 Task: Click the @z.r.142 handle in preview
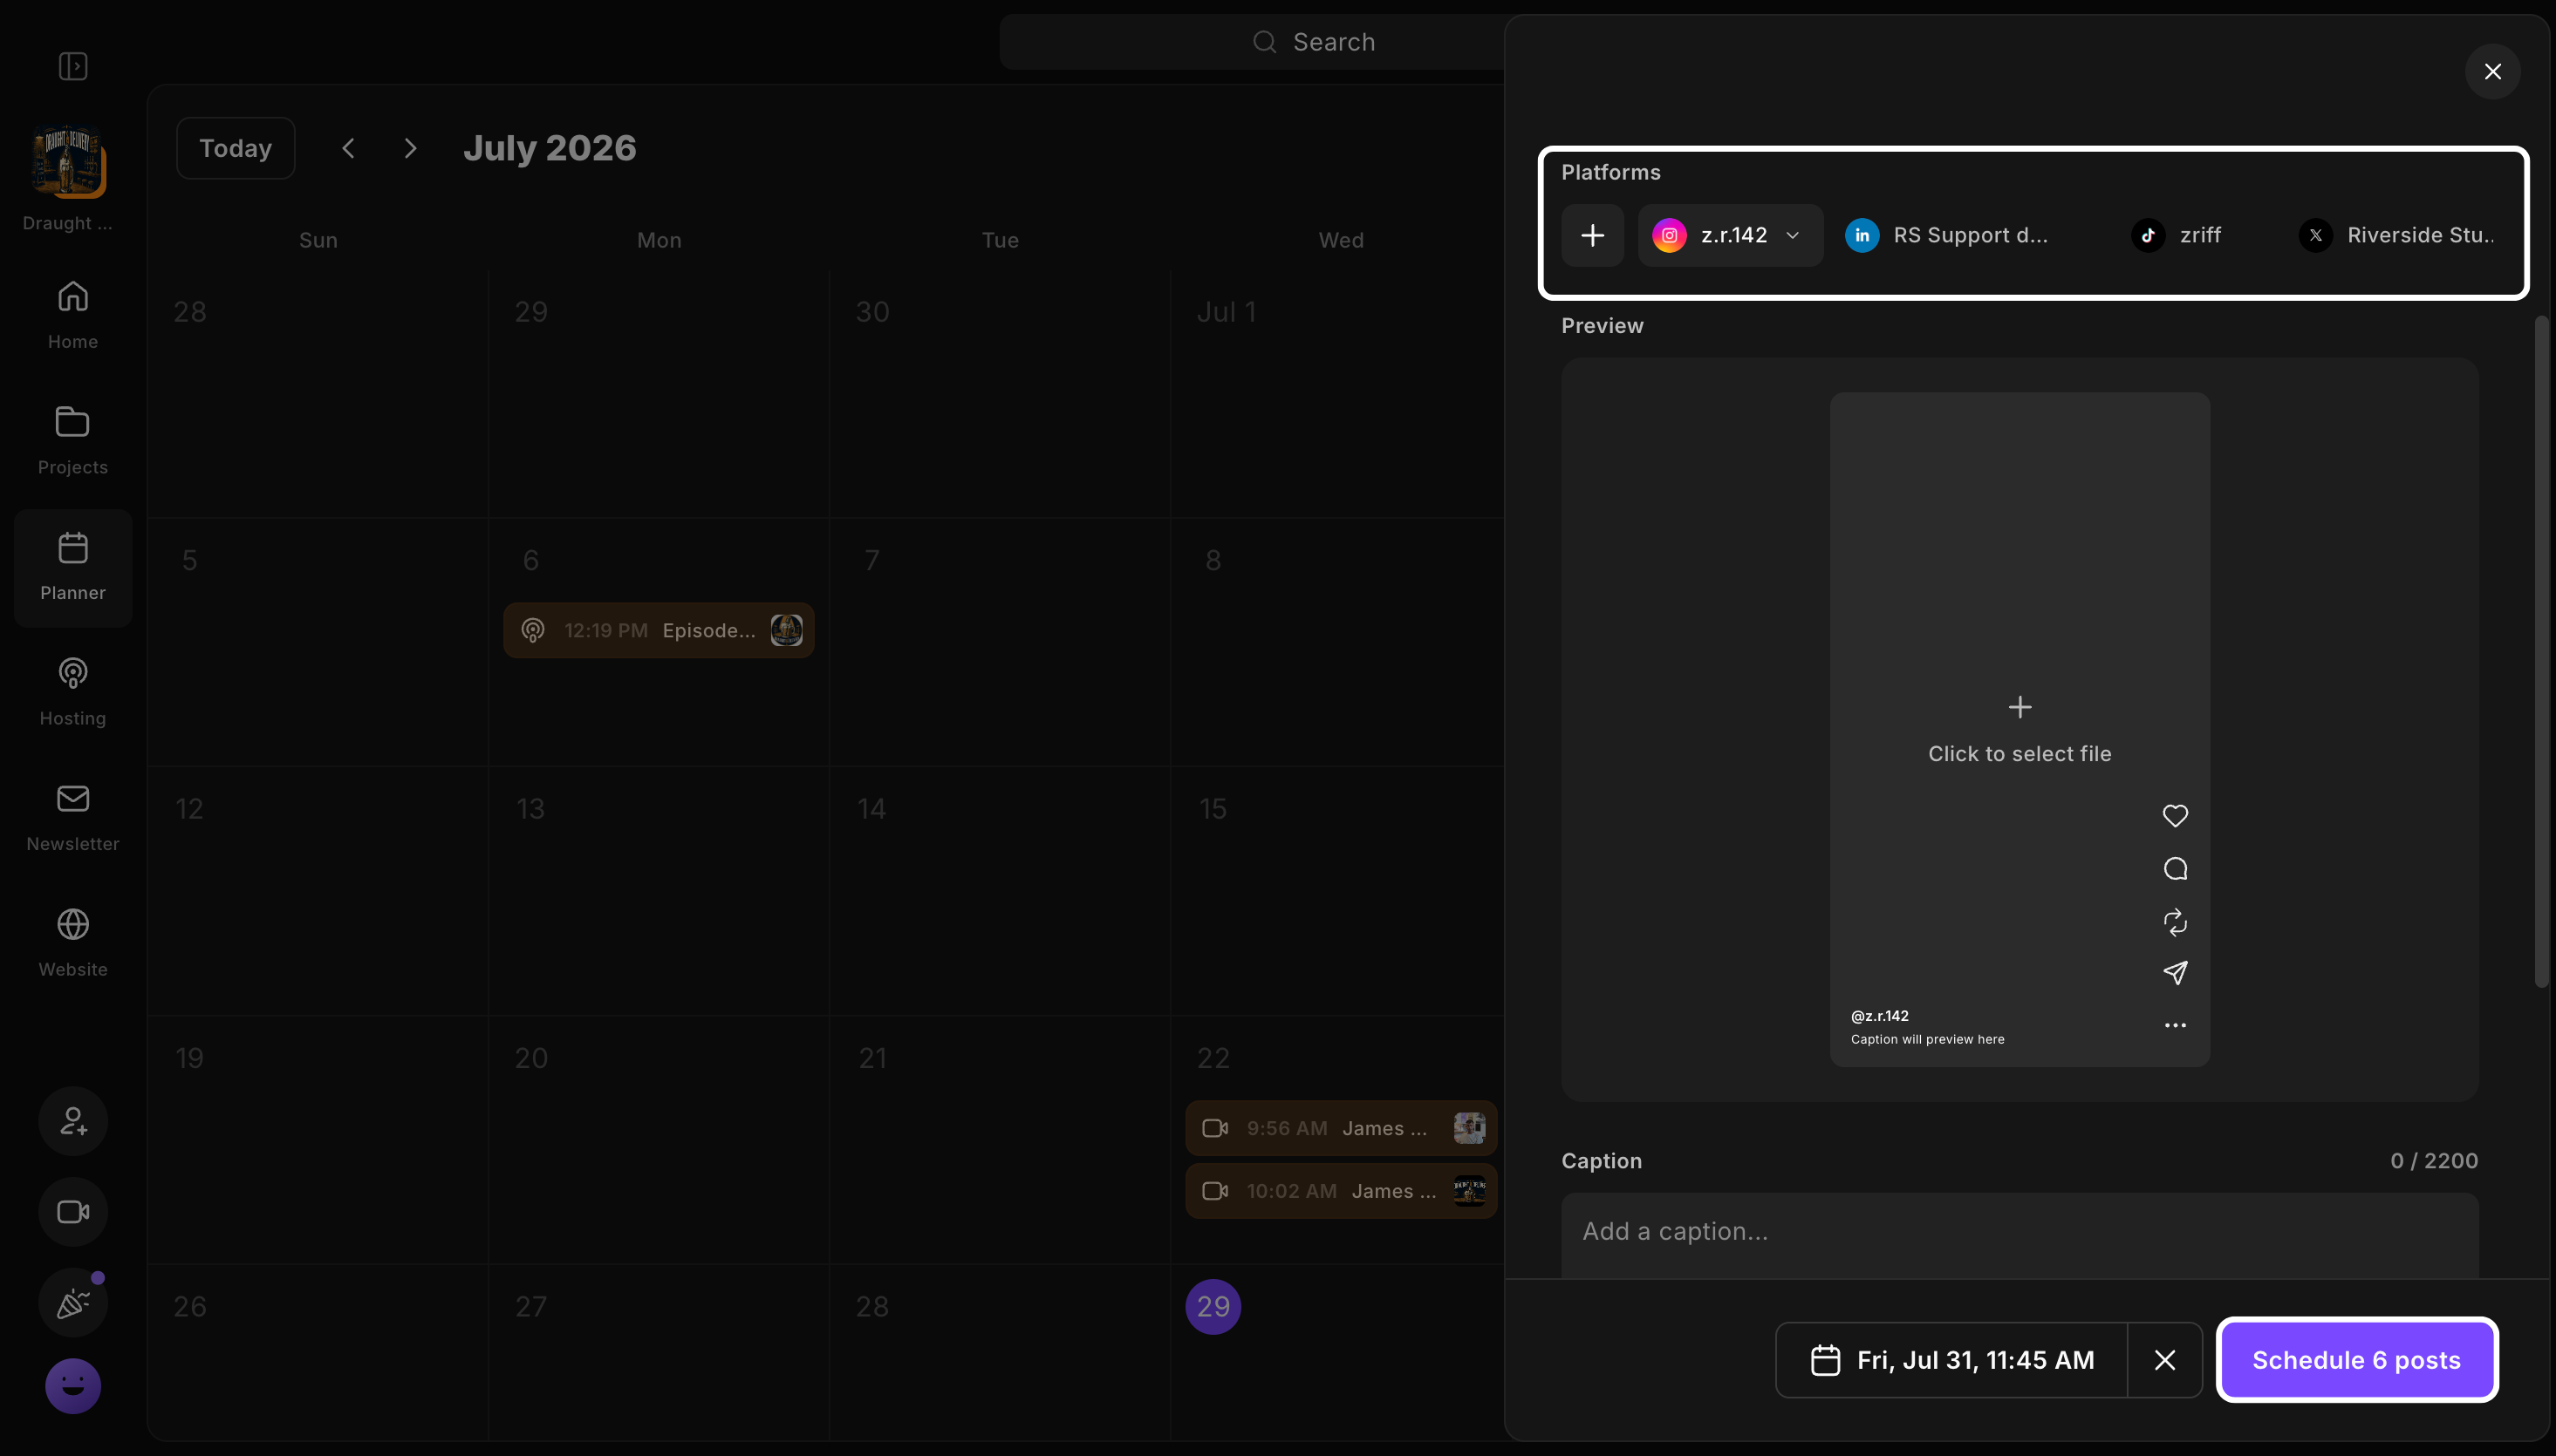tap(1880, 1016)
